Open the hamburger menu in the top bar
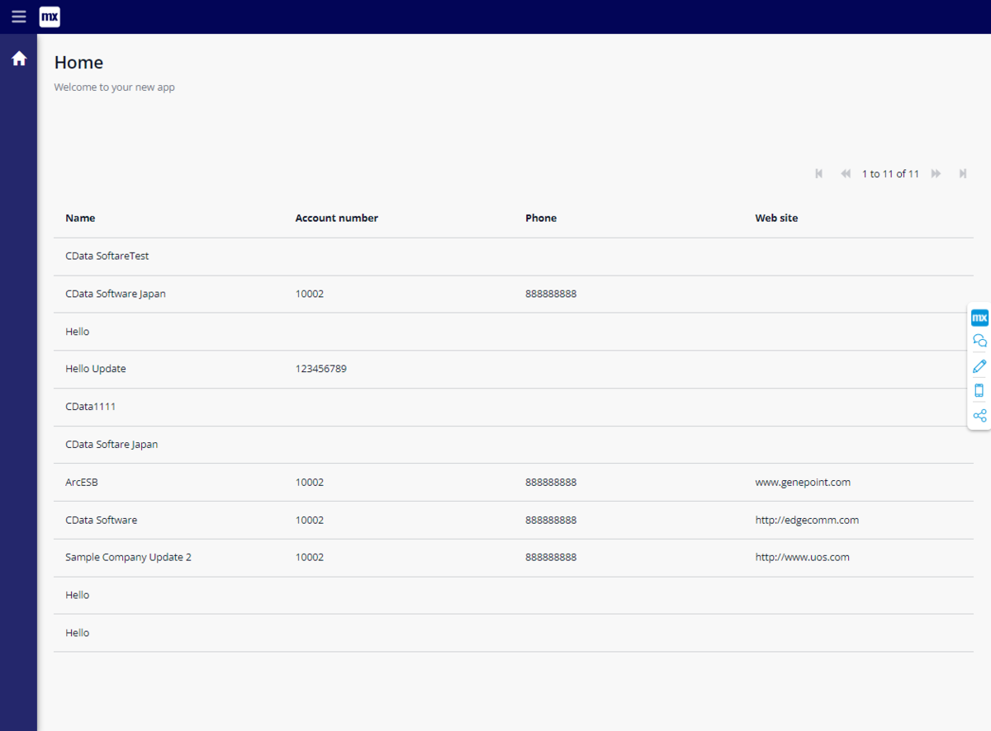 click(18, 17)
